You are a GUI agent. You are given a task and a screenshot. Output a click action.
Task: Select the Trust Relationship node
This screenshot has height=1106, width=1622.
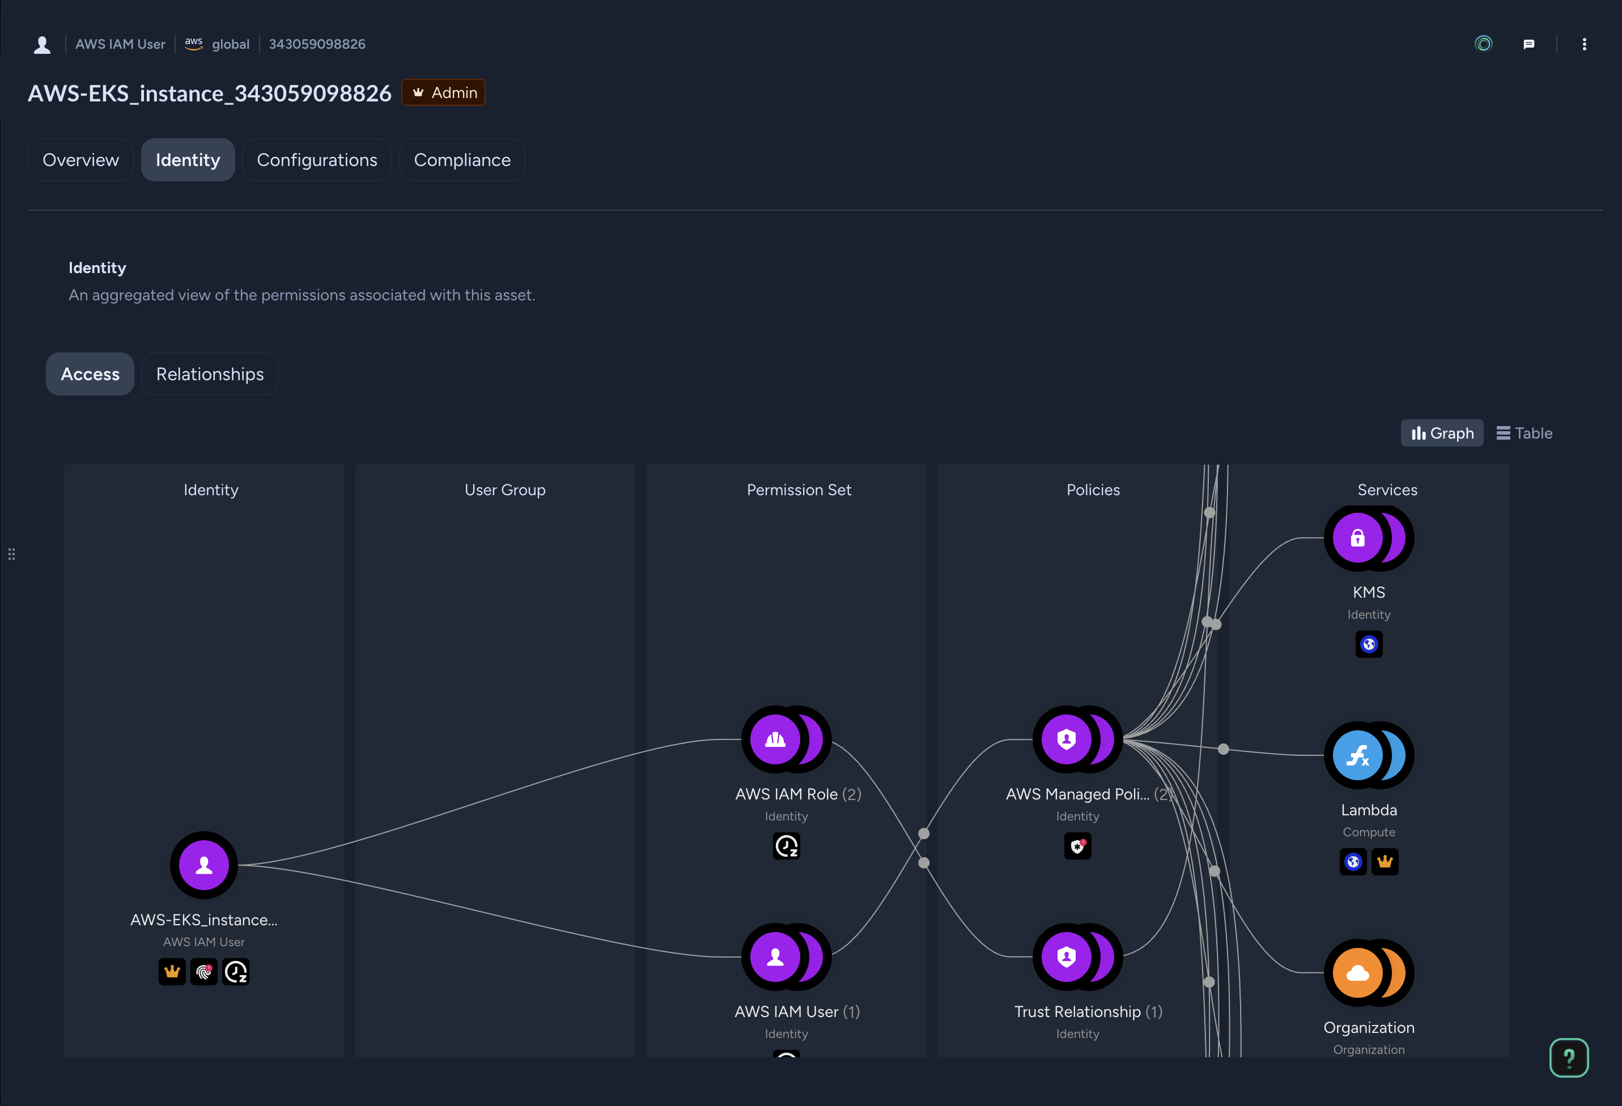(x=1067, y=956)
